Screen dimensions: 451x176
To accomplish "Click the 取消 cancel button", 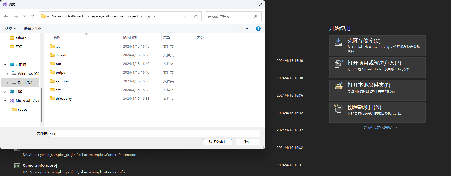I will (x=248, y=142).
